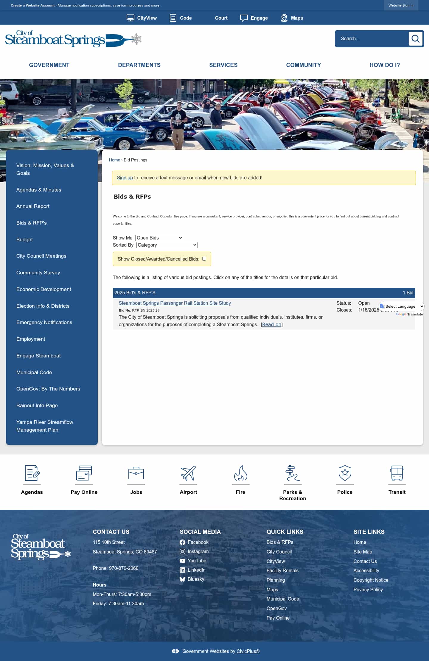Open Steamboat Springs Passenger Rail Station Site Study
Image resolution: width=429 pixels, height=661 pixels.
click(175, 303)
